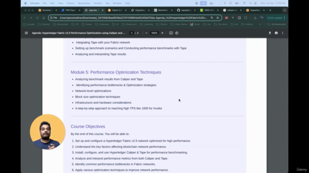Close the PDF Export tab
The image size is (309, 173).
pyautogui.click(x=79, y=10)
